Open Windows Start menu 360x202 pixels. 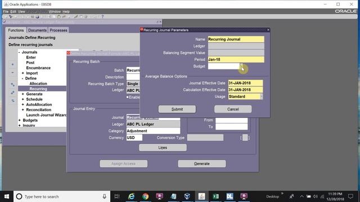click(7, 196)
